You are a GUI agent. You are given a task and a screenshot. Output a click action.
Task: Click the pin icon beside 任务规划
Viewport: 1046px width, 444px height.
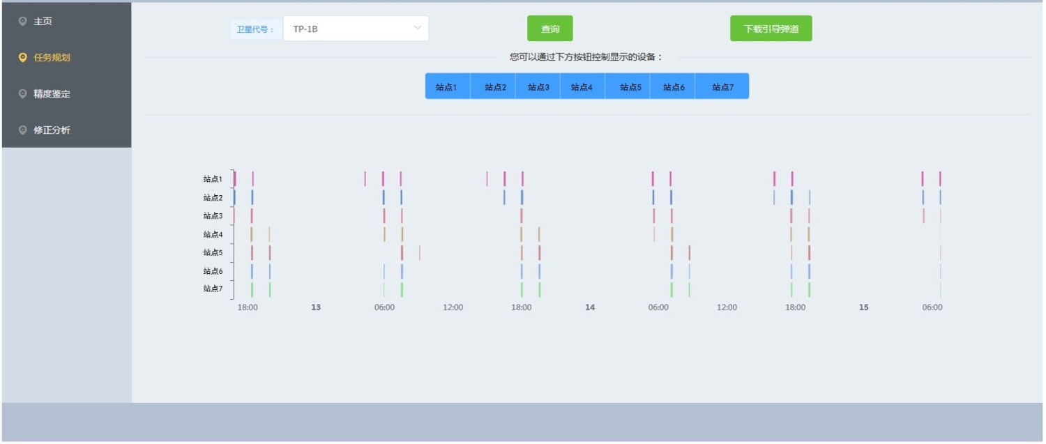tap(23, 58)
